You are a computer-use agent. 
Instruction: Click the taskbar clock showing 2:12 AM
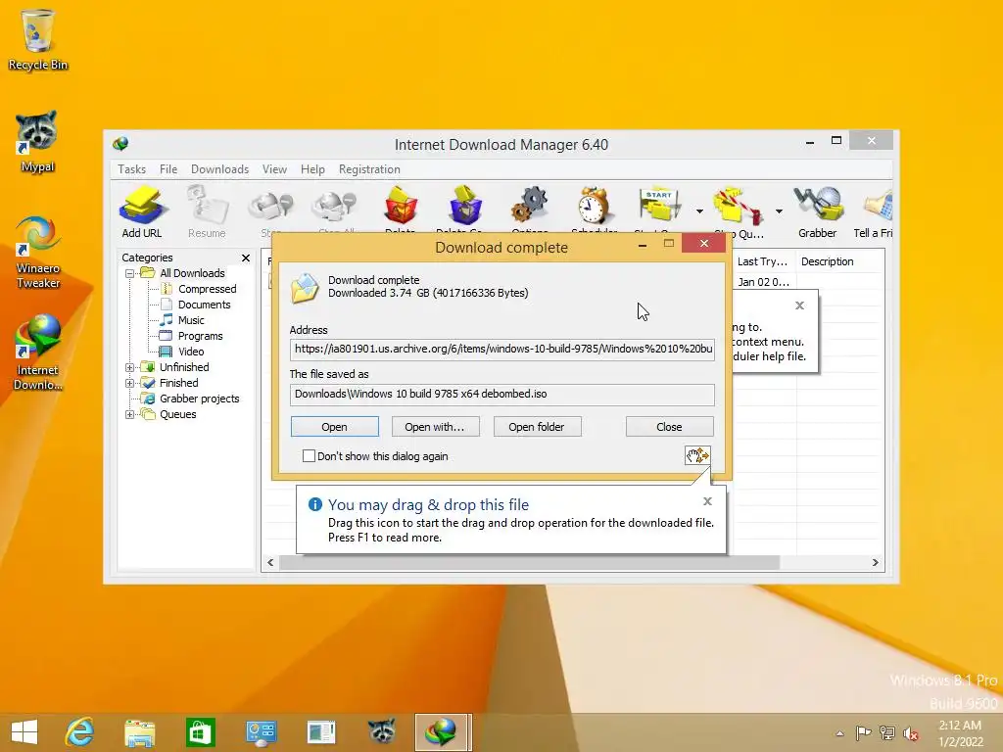pos(960,733)
